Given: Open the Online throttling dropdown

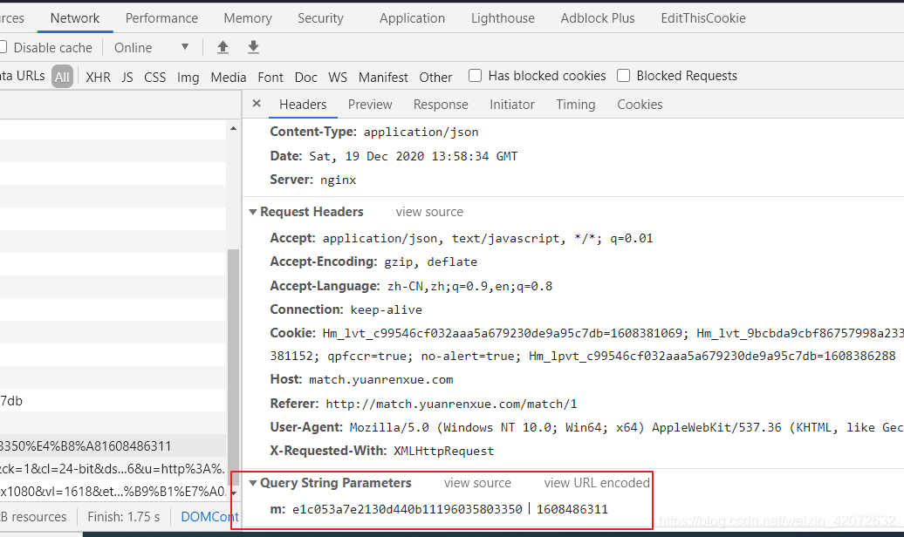Looking at the screenshot, I should tap(152, 47).
